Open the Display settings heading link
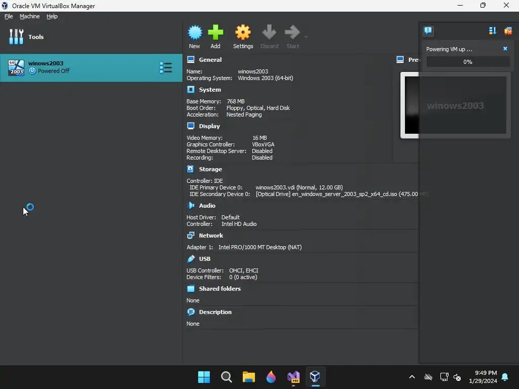Screen dimensions: 519x389 [x=209, y=126]
